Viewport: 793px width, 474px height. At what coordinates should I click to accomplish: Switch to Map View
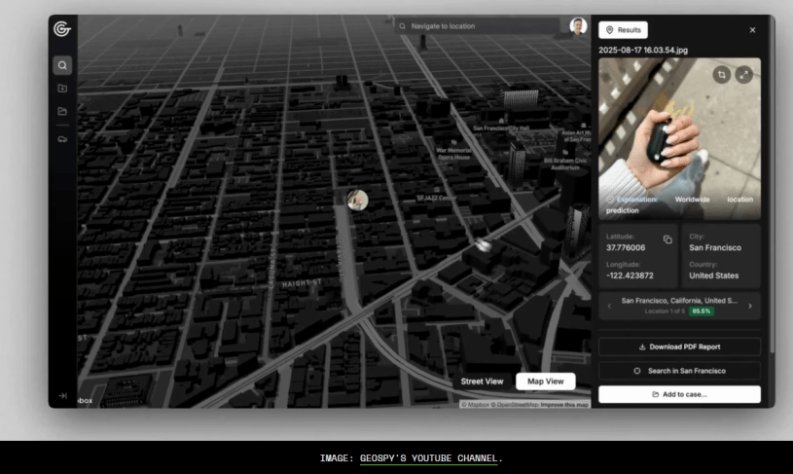point(545,382)
